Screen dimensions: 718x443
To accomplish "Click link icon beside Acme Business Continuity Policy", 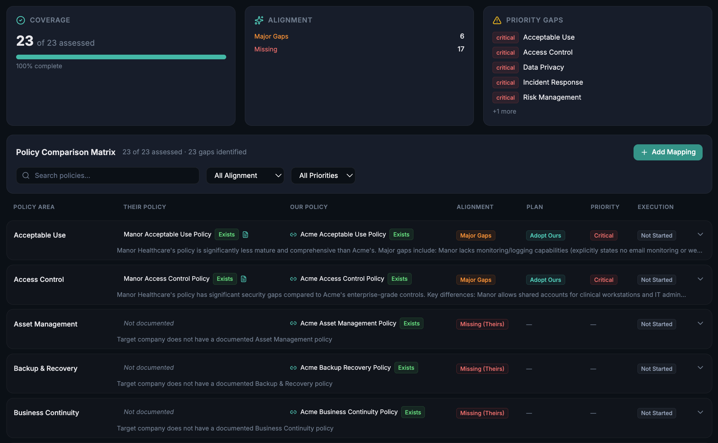I will click(293, 412).
